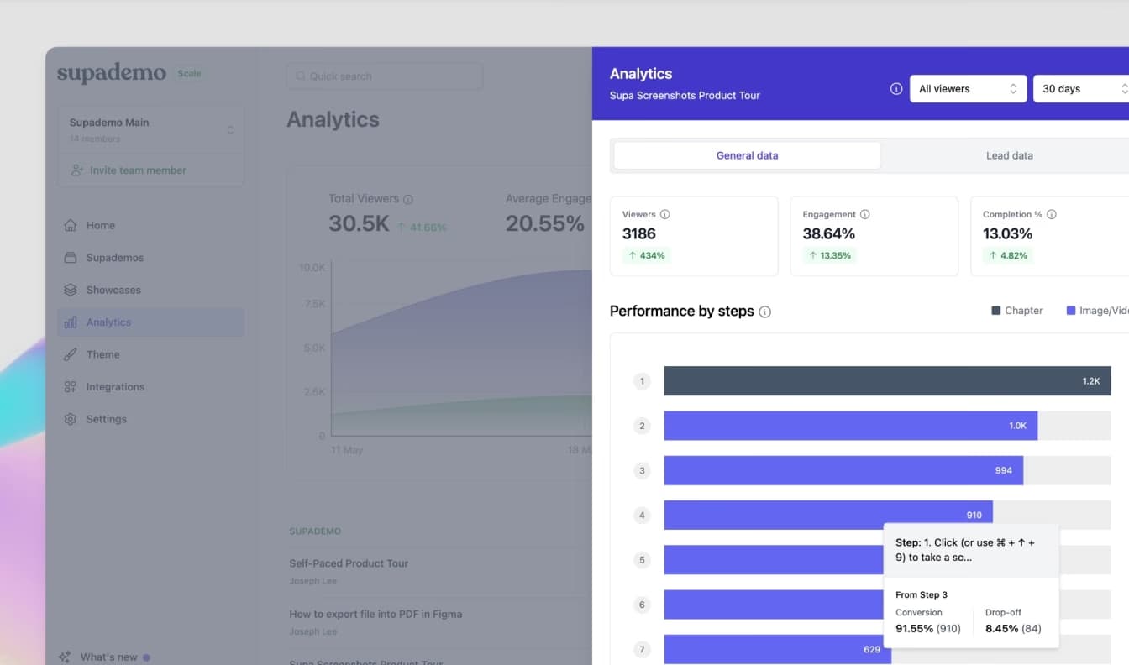This screenshot has width=1129, height=665.
Task: Select the General data tab
Action: click(x=747, y=155)
